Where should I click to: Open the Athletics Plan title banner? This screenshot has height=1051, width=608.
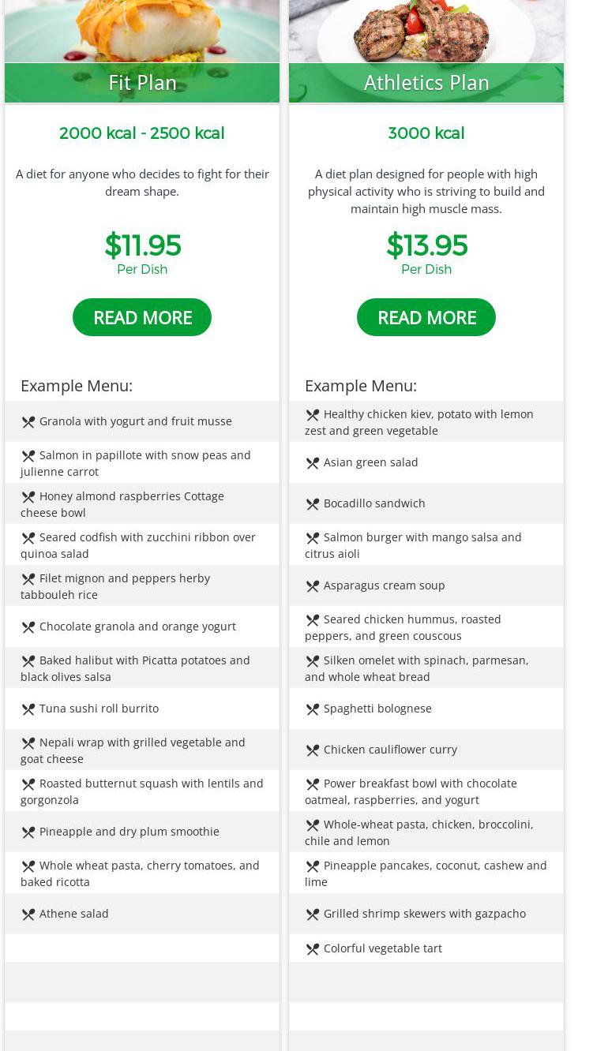[426, 83]
